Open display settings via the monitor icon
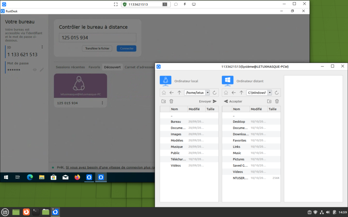 point(194,4)
